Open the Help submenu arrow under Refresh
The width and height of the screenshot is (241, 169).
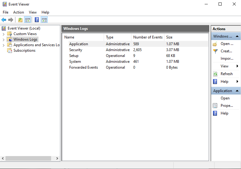[x=238, y=82]
